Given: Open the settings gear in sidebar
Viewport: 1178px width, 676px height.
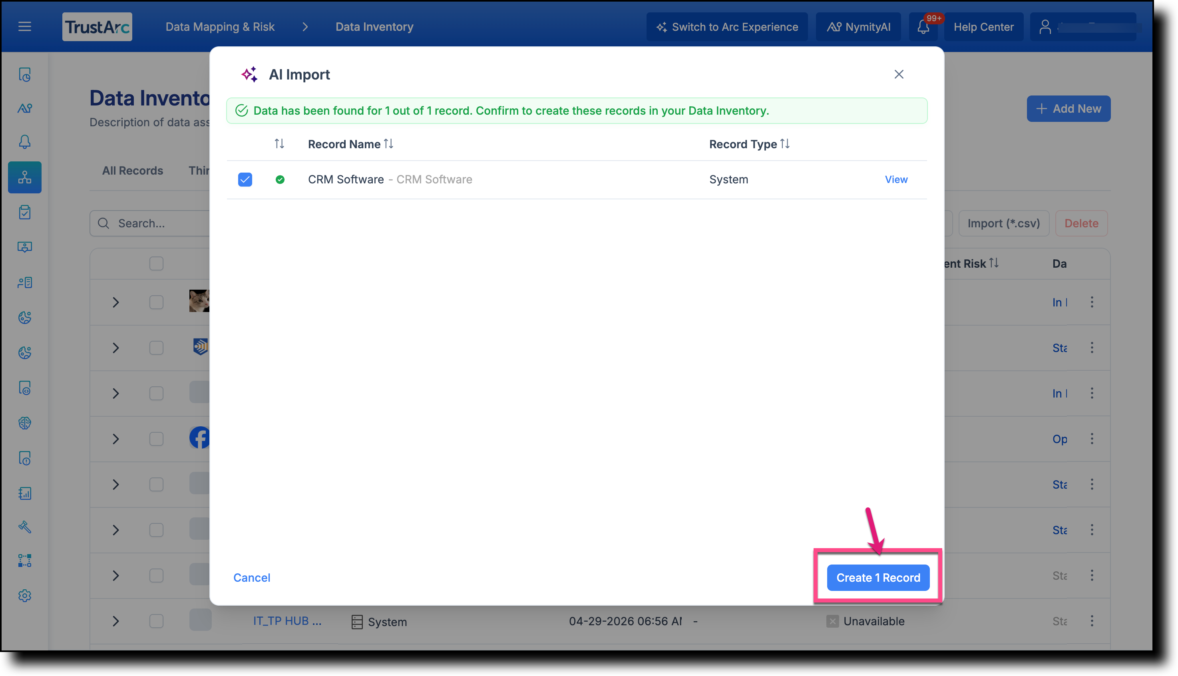Looking at the screenshot, I should tap(25, 596).
